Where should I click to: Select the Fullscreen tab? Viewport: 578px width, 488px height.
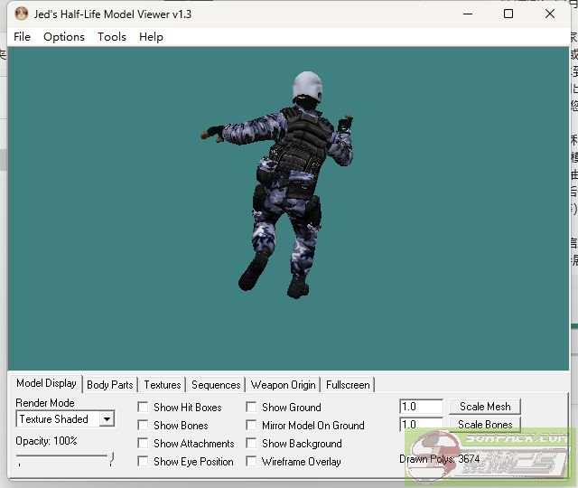tap(348, 385)
